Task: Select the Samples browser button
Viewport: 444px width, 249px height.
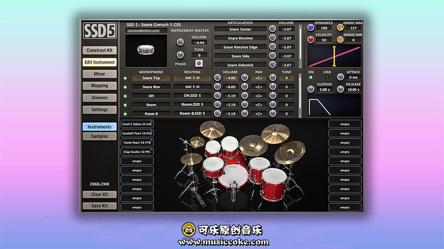Action: coord(100,136)
